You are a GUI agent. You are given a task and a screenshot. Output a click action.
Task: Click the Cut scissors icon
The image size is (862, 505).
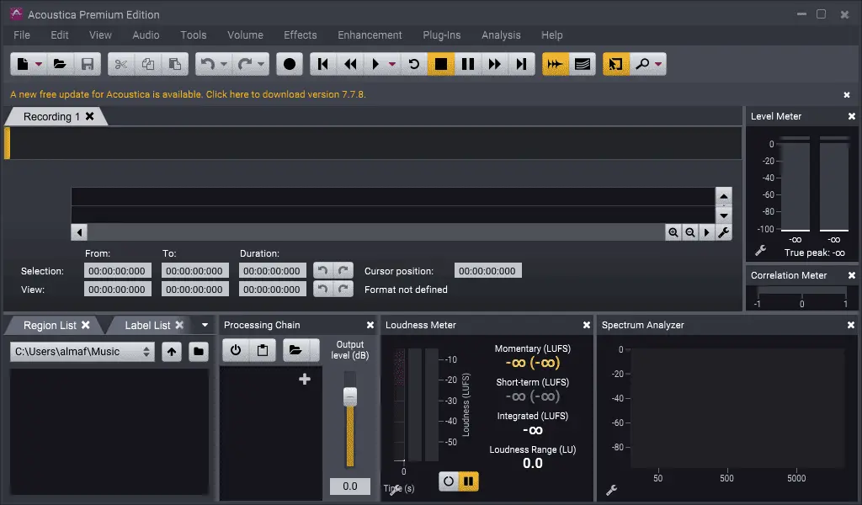[x=121, y=64]
